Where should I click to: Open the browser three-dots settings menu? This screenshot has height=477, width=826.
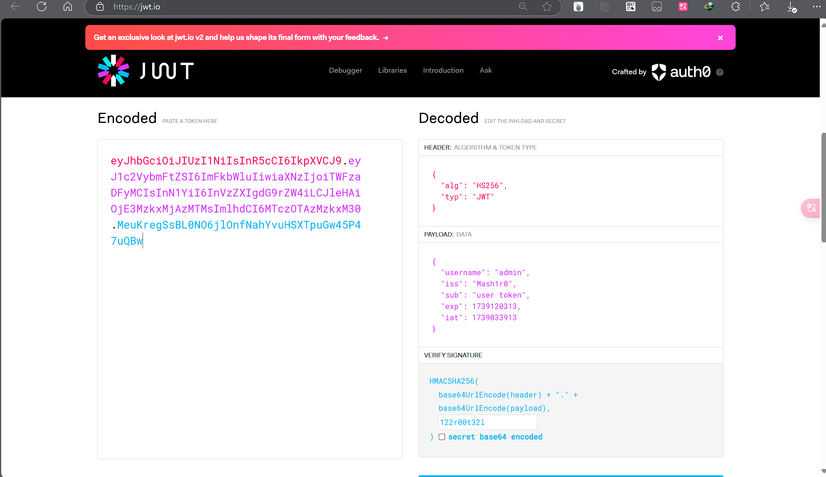click(x=816, y=7)
